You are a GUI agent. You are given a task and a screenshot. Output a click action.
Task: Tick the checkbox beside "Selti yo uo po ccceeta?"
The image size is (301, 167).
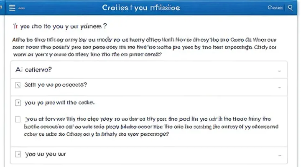(18, 85)
